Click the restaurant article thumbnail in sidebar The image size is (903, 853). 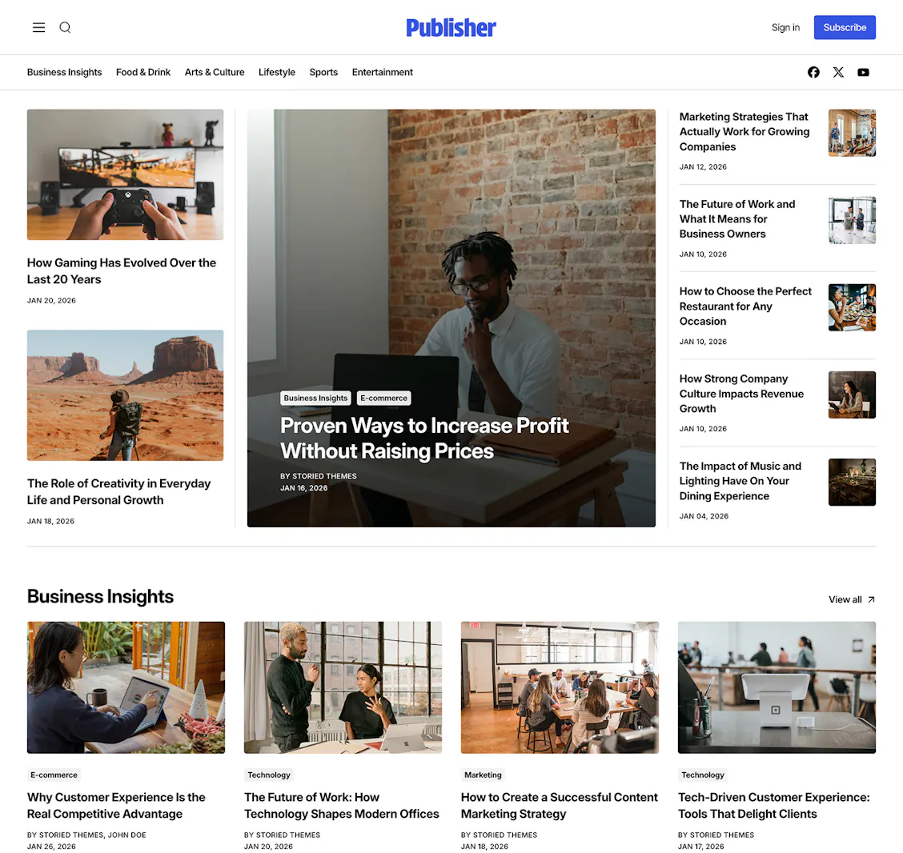851,307
